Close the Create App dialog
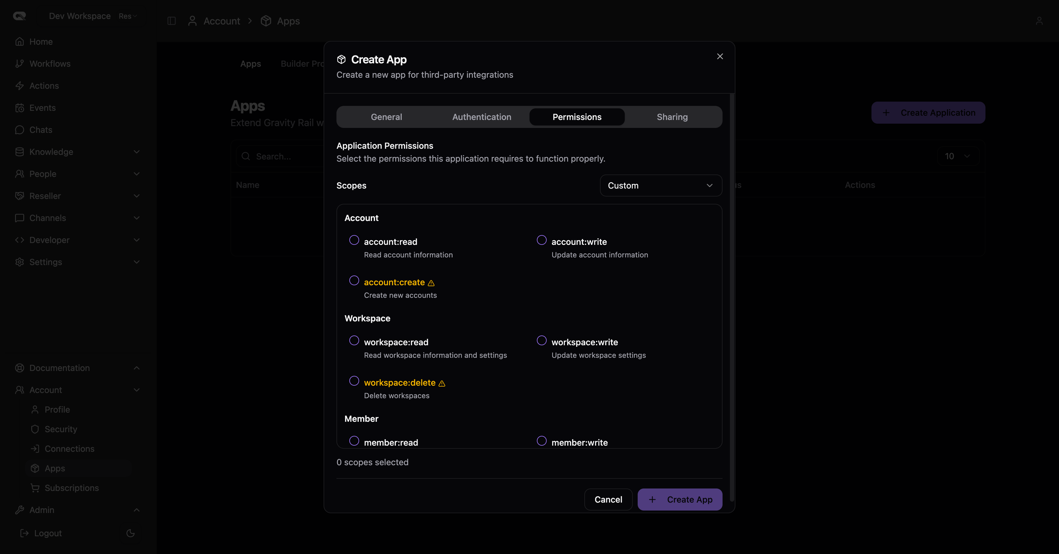 pos(720,56)
